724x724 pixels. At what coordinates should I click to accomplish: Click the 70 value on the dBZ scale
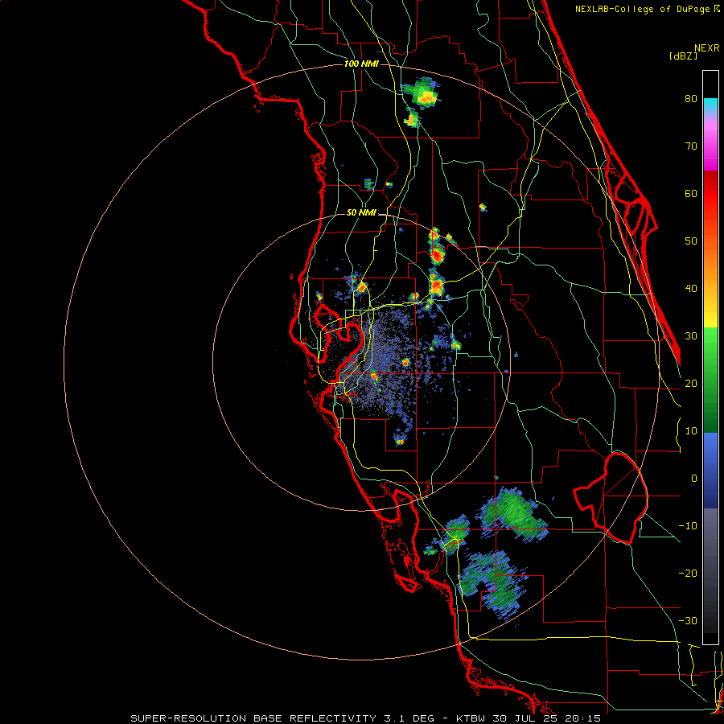coord(691,146)
